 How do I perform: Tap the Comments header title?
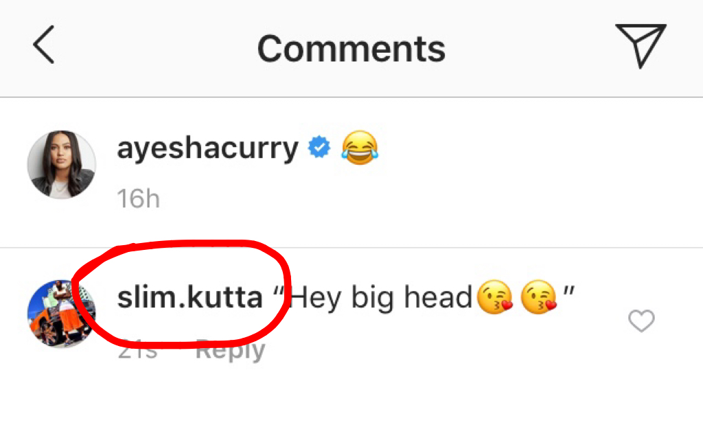pos(351,49)
